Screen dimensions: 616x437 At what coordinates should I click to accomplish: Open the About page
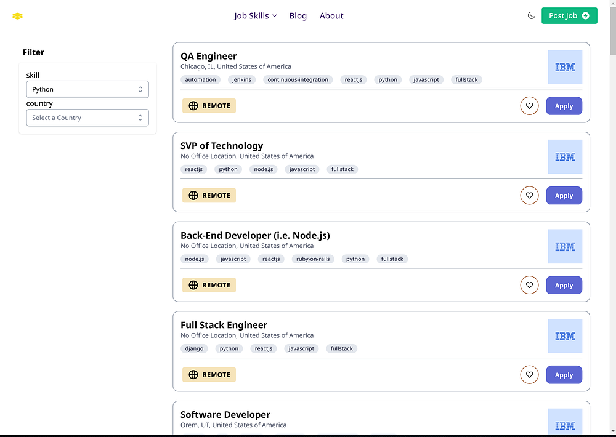click(x=331, y=16)
